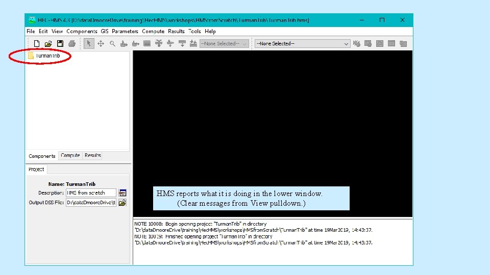Open the element summary table icon
The height and width of the screenshot is (275, 490).
tap(391, 44)
